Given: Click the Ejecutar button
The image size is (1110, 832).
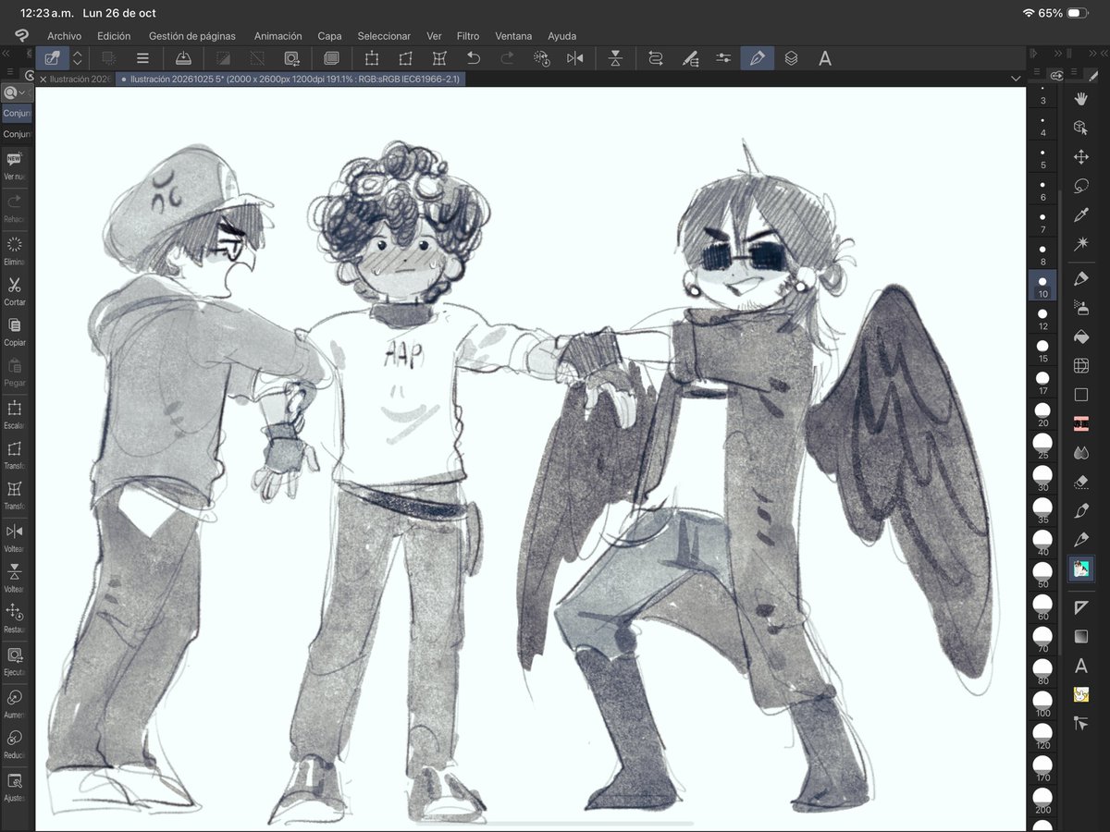Looking at the screenshot, I should click(15, 661).
